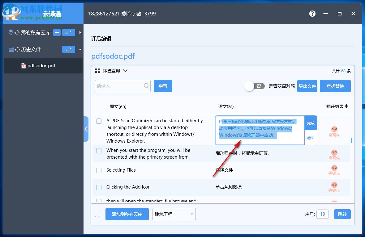Click the 序号 number input field
Image resolution: width=365 pixels, height=237 pixels.
(x=322, y=214)
